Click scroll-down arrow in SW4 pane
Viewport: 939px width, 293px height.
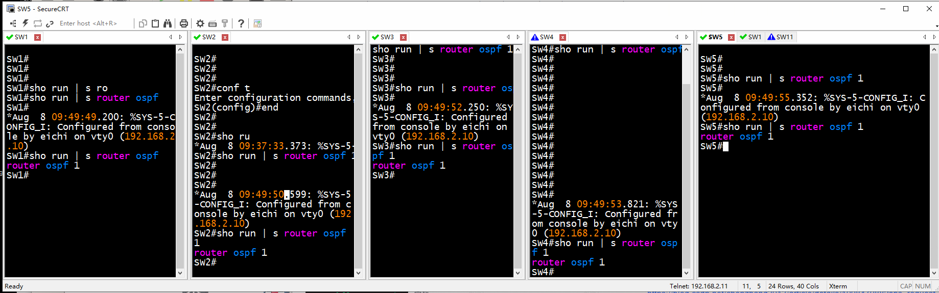686,273
